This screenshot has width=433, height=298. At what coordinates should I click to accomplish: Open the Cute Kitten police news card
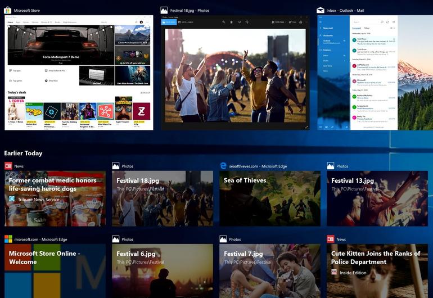coord(377,271)
